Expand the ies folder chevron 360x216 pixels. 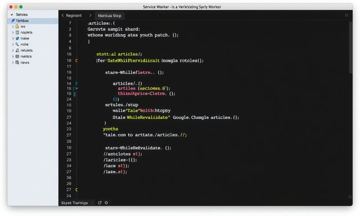click(x=13, y=27)
